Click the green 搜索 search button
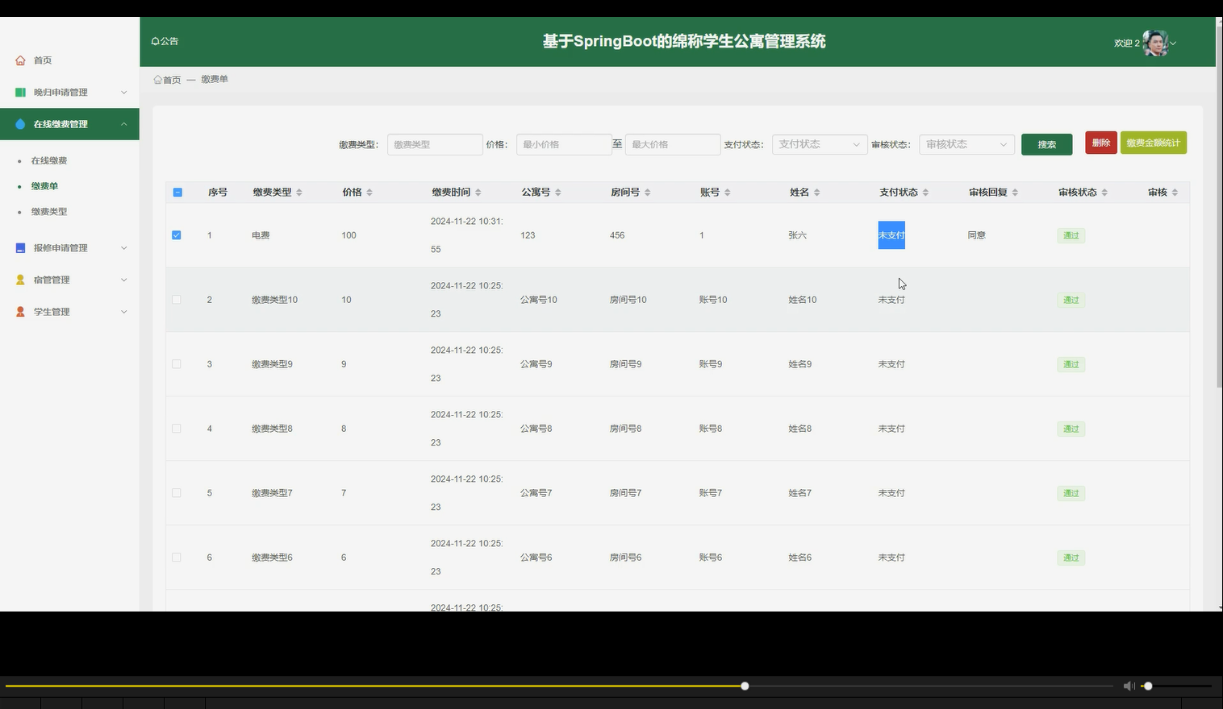1223x709 pixels. (x=1046, y=143)
